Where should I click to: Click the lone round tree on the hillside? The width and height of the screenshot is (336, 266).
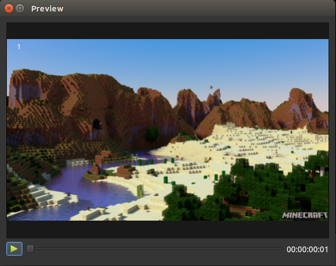[x=152, y=134]
